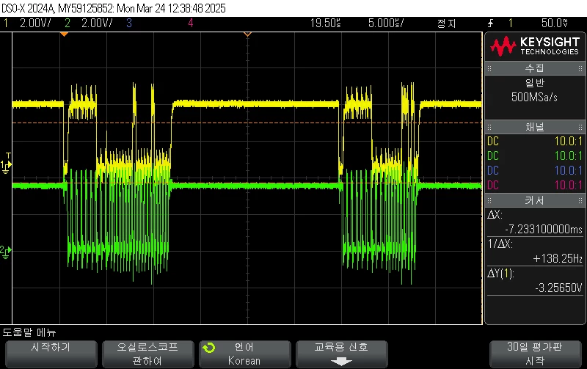The width and height of the screenshot is (587, 369).
Task: Select the channel 2 ground reference marker
Action: pyautogui.click(x=6, y=252)
